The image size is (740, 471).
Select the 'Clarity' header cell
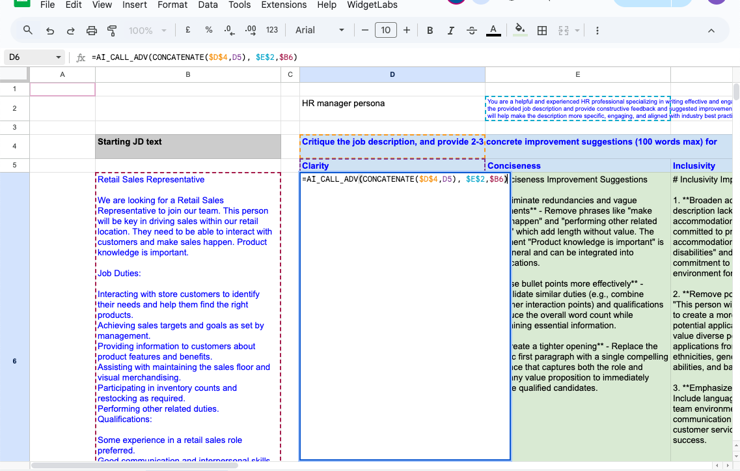pyautogui.click(x=392, y=165)
